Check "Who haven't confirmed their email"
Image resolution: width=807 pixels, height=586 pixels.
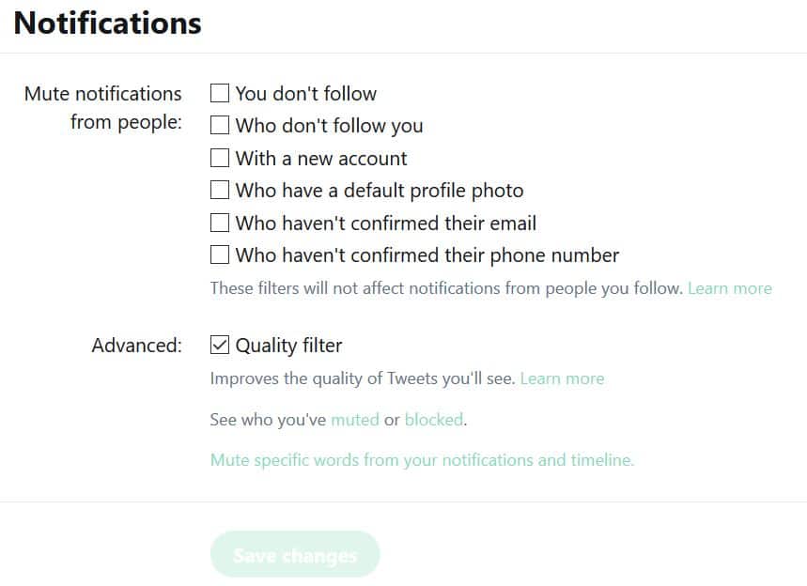[220, 223]
